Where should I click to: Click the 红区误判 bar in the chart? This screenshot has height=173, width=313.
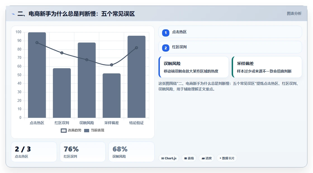[62, 93]
